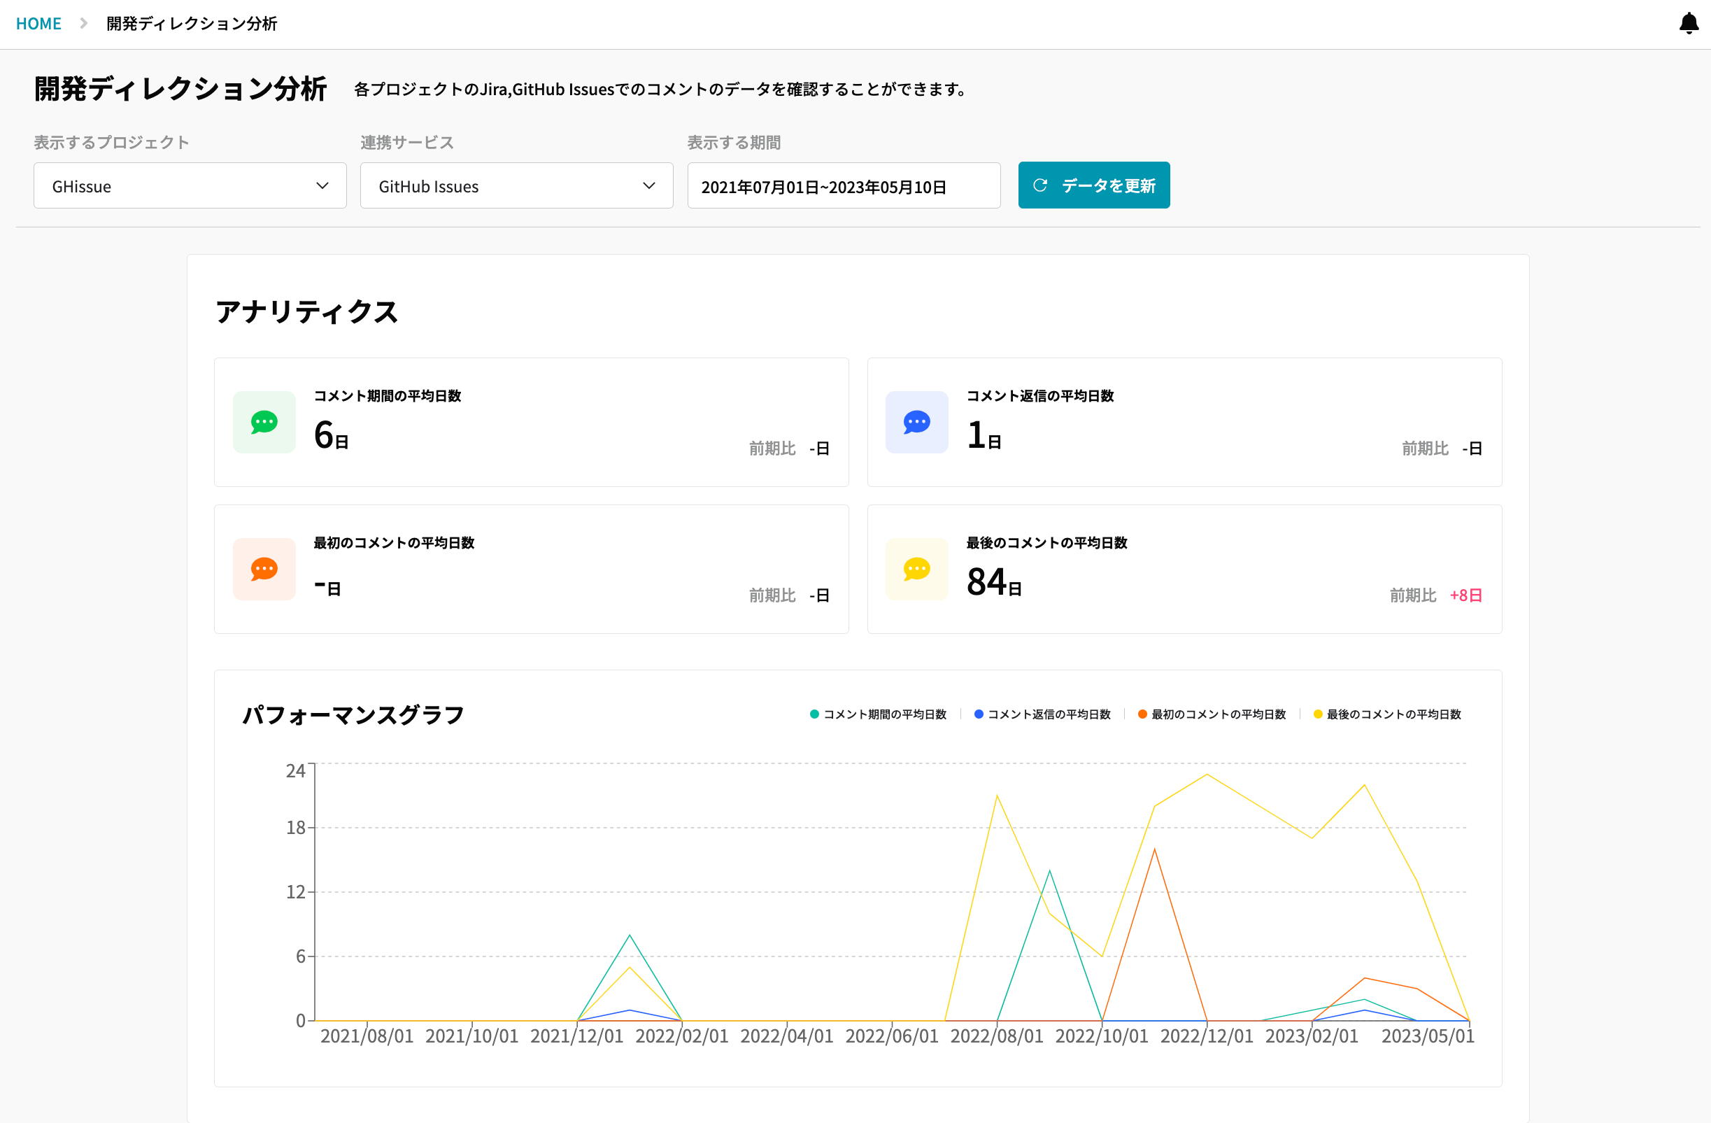Click the データを更新 button

pos(1093,185)
